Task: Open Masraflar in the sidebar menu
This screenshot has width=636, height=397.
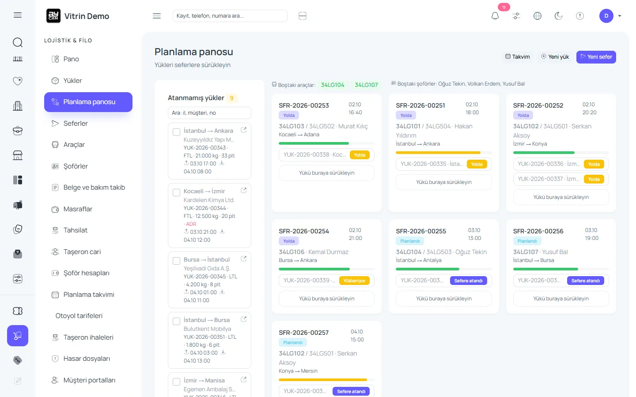Action: tap(88, 209)
